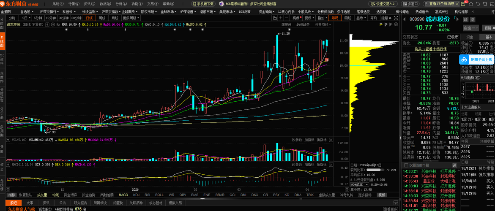Image resolution: width=495 pixels, height=211 pixels.
Task: Open the 分析(A) menu
Action: 121,4
